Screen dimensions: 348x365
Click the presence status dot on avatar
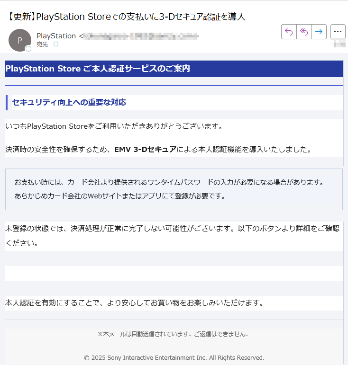(x=28, y=49)
